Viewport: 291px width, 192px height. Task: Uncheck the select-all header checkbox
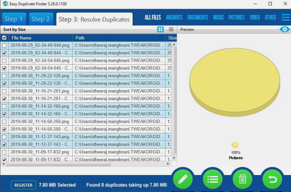coord(4,38)
